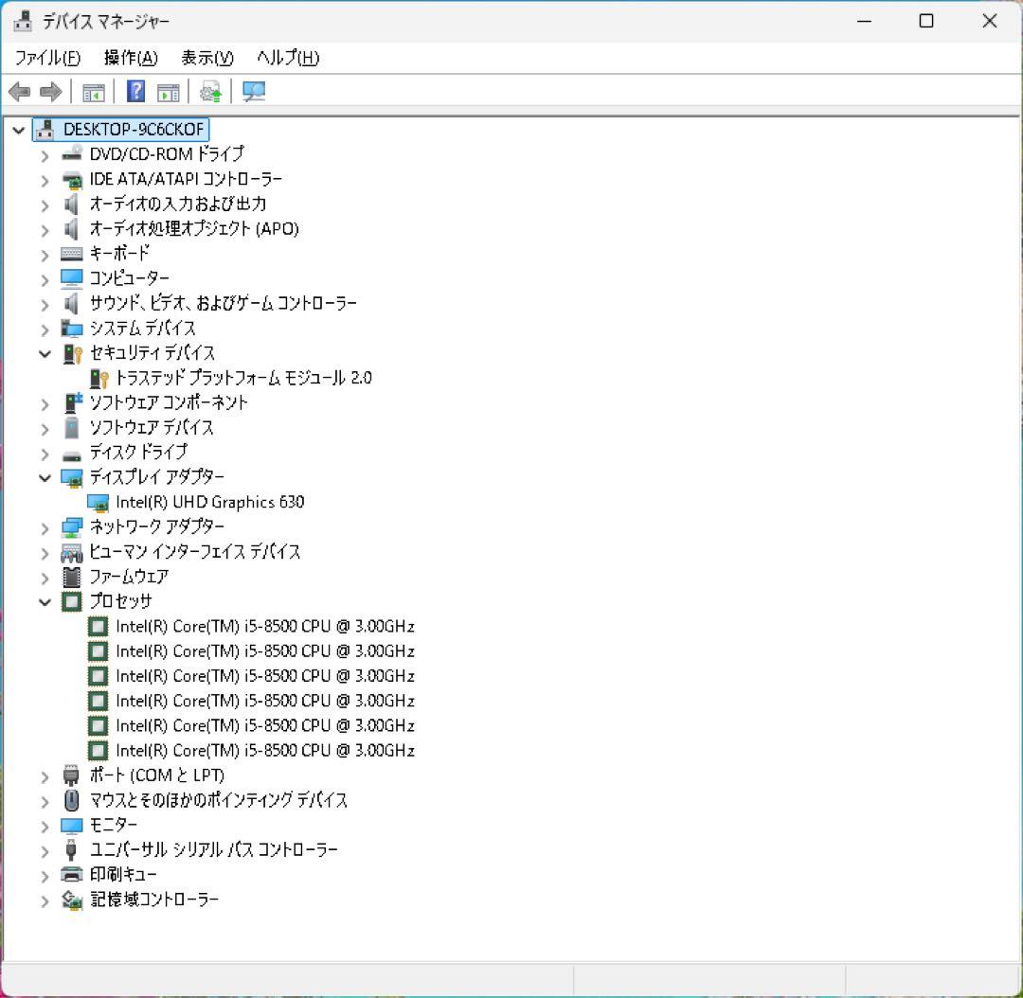Click the Back navigation arrow

click(x=18, y=91)
